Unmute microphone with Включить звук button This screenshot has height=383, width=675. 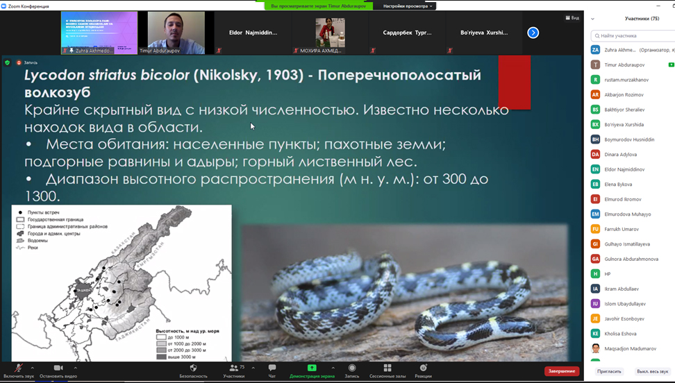[18, 368]
